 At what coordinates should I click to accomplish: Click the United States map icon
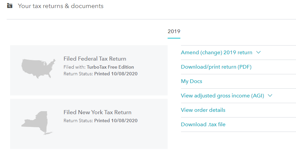pos(39,68)
